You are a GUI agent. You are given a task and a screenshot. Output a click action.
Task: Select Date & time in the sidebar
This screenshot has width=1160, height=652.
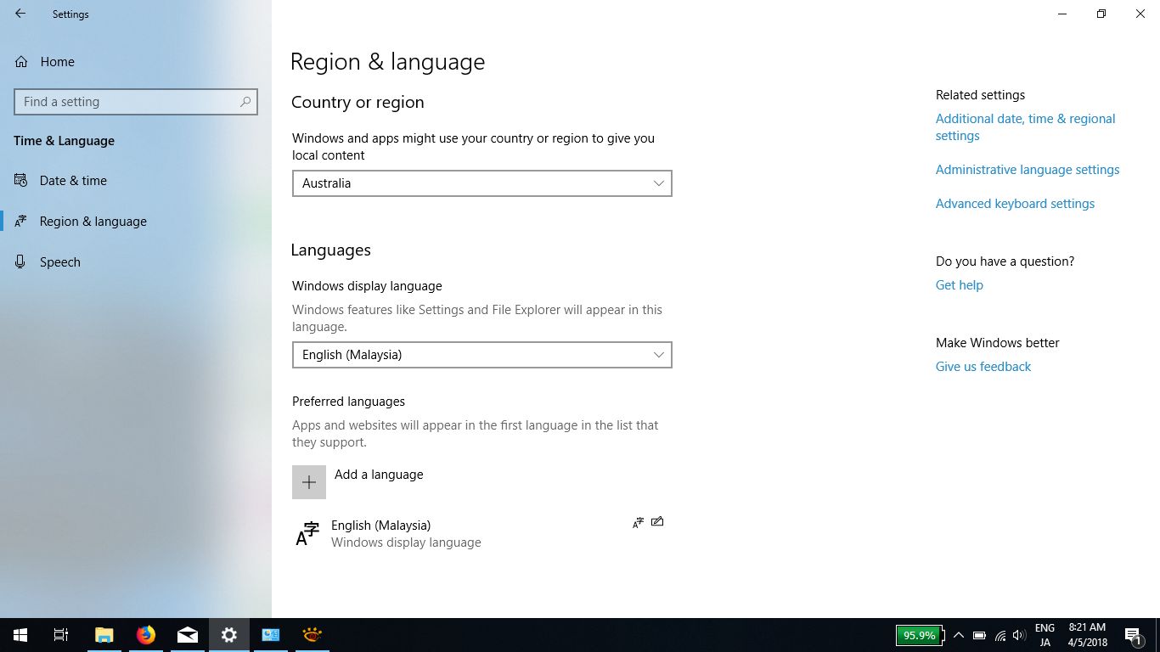(73, 180)
